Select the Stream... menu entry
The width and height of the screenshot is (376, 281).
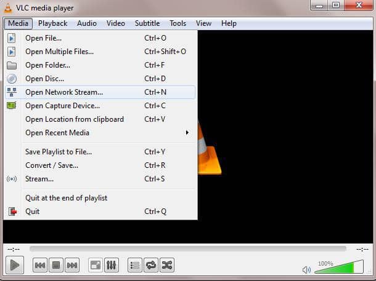100,179
